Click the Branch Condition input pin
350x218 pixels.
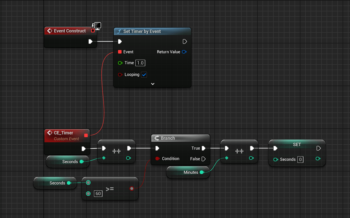coord(157,159)
